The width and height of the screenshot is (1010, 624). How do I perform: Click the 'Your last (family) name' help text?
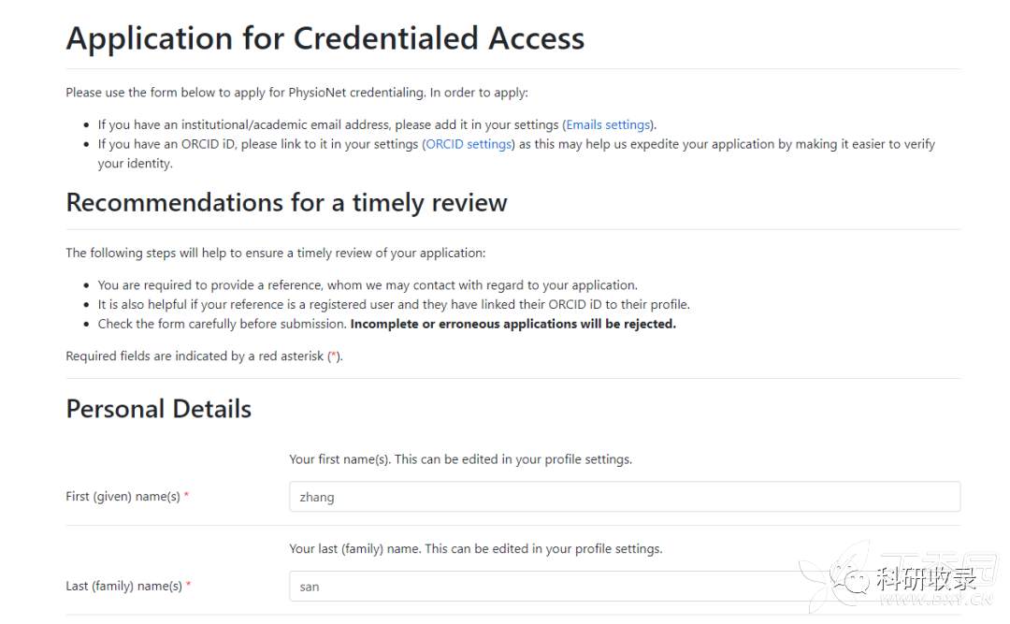click(475, 549)
